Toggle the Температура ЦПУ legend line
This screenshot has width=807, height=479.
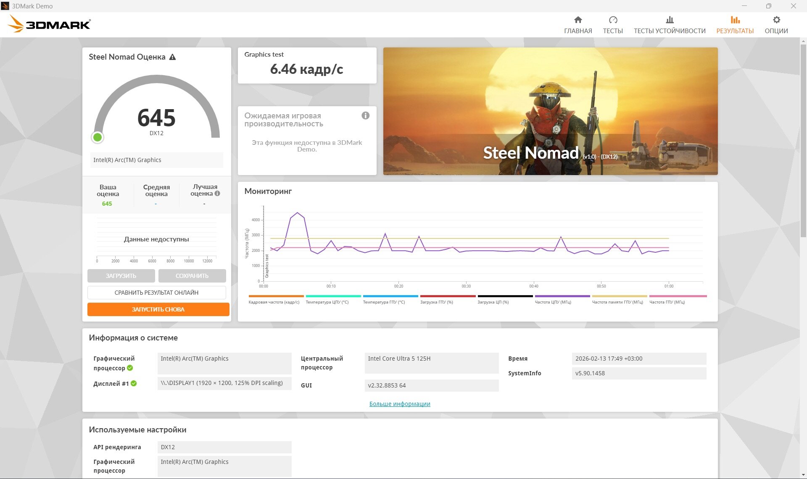(x=333, y=296)
